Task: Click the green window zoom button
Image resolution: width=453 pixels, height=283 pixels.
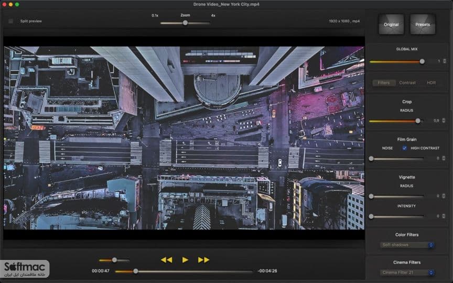Action: point(17,4)
